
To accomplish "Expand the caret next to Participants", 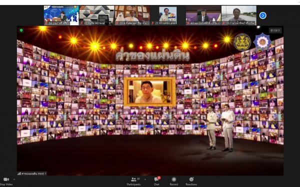I will click(x=145, y=179).
